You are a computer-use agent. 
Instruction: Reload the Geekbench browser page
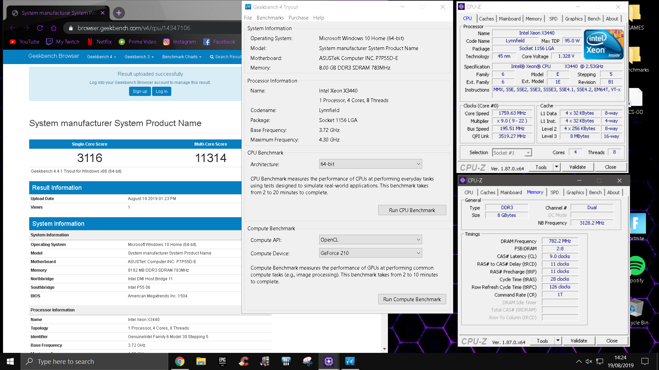(40, 28)
